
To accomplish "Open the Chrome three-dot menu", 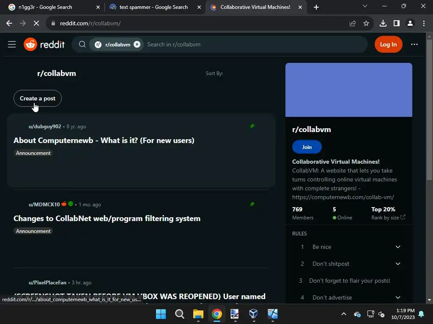I will click(424, 24).
